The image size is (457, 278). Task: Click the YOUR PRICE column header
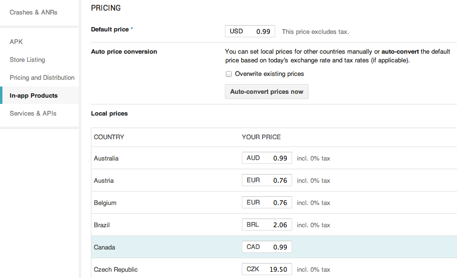point(261,137)
